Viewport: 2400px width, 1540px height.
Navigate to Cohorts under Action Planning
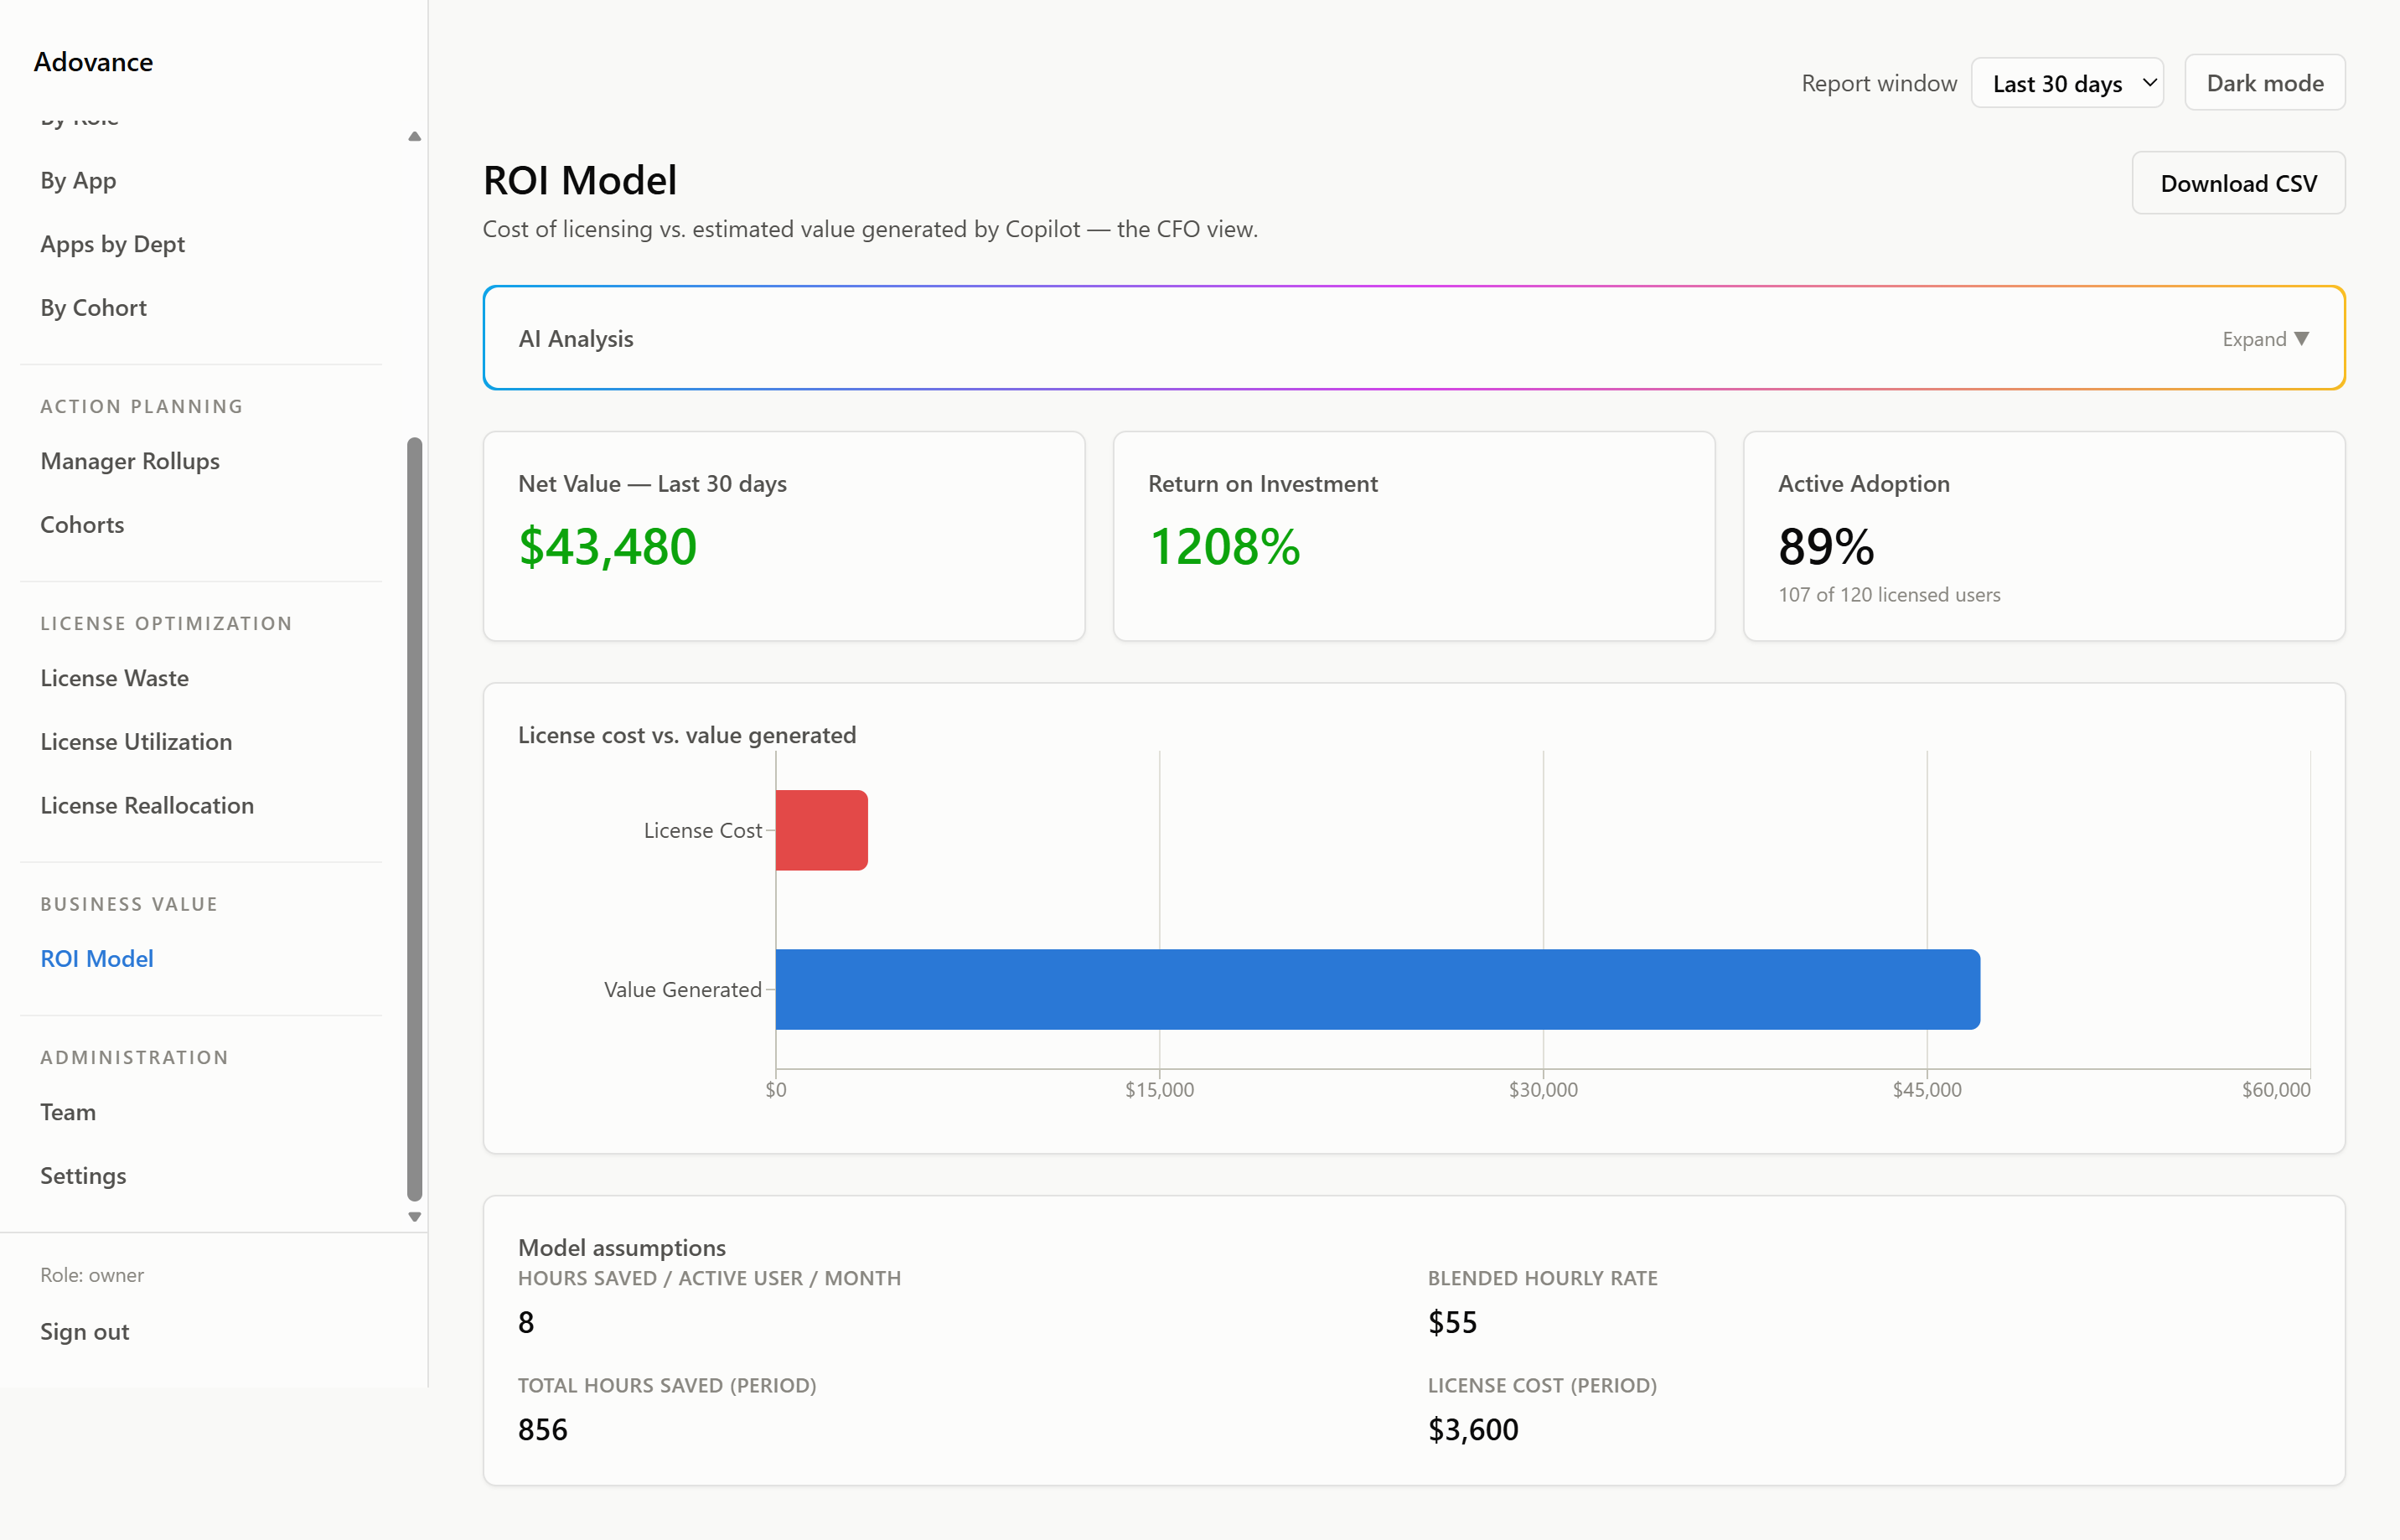click(x=82, y=525)
